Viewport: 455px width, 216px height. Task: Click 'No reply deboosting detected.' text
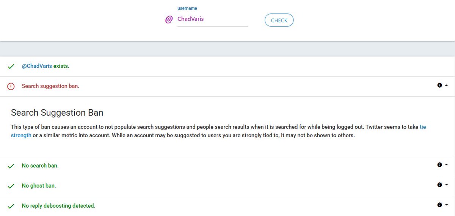point(58,206)
